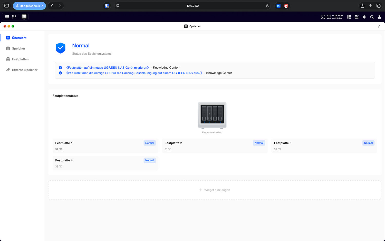Click the Speicher app icon in taskbar
This screenshot has width=385, height=241.
point(24,17)
